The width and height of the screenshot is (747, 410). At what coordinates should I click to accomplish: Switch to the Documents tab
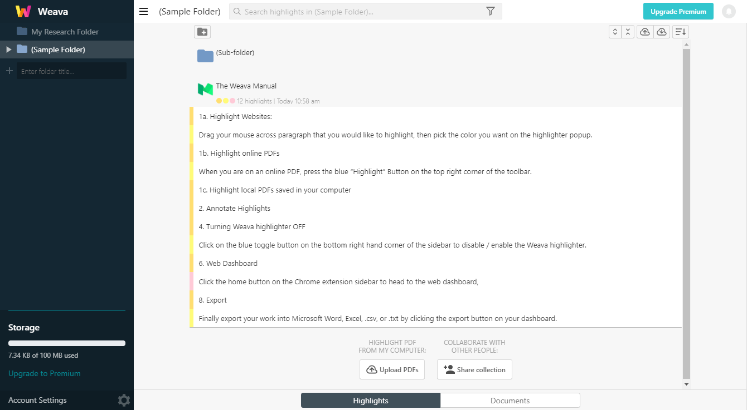coord(510,400)
